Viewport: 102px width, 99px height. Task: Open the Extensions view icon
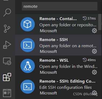[x=7, y=77]
